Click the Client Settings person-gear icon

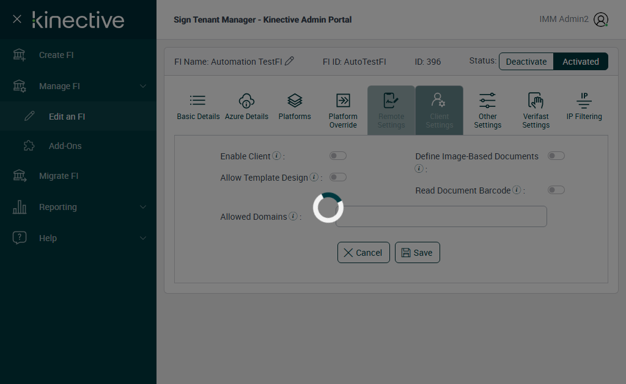click(439, 100)
